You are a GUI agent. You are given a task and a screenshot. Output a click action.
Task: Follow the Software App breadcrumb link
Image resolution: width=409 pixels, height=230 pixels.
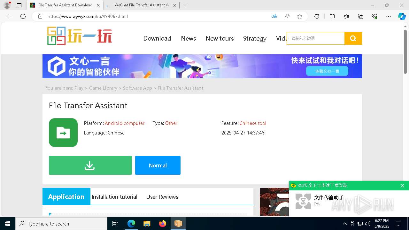click(137, 88)
